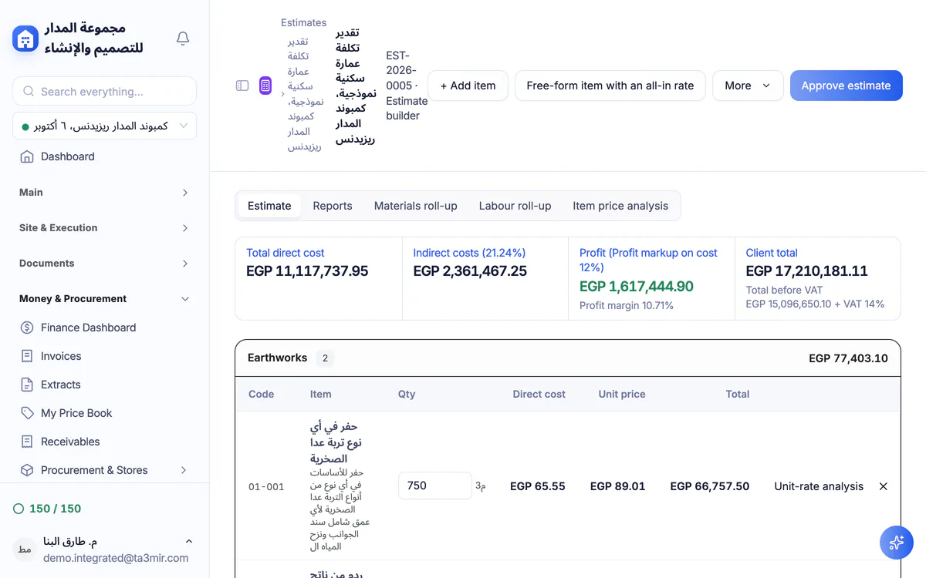
Task: Click total EGP 66,757.50
Action: point(710,486)
